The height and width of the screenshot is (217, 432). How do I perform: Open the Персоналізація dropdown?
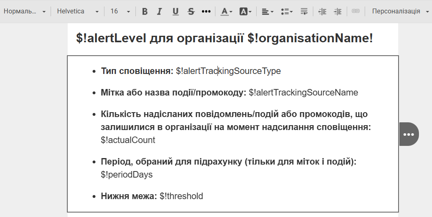pyautogui.click(x=400, y=11)
